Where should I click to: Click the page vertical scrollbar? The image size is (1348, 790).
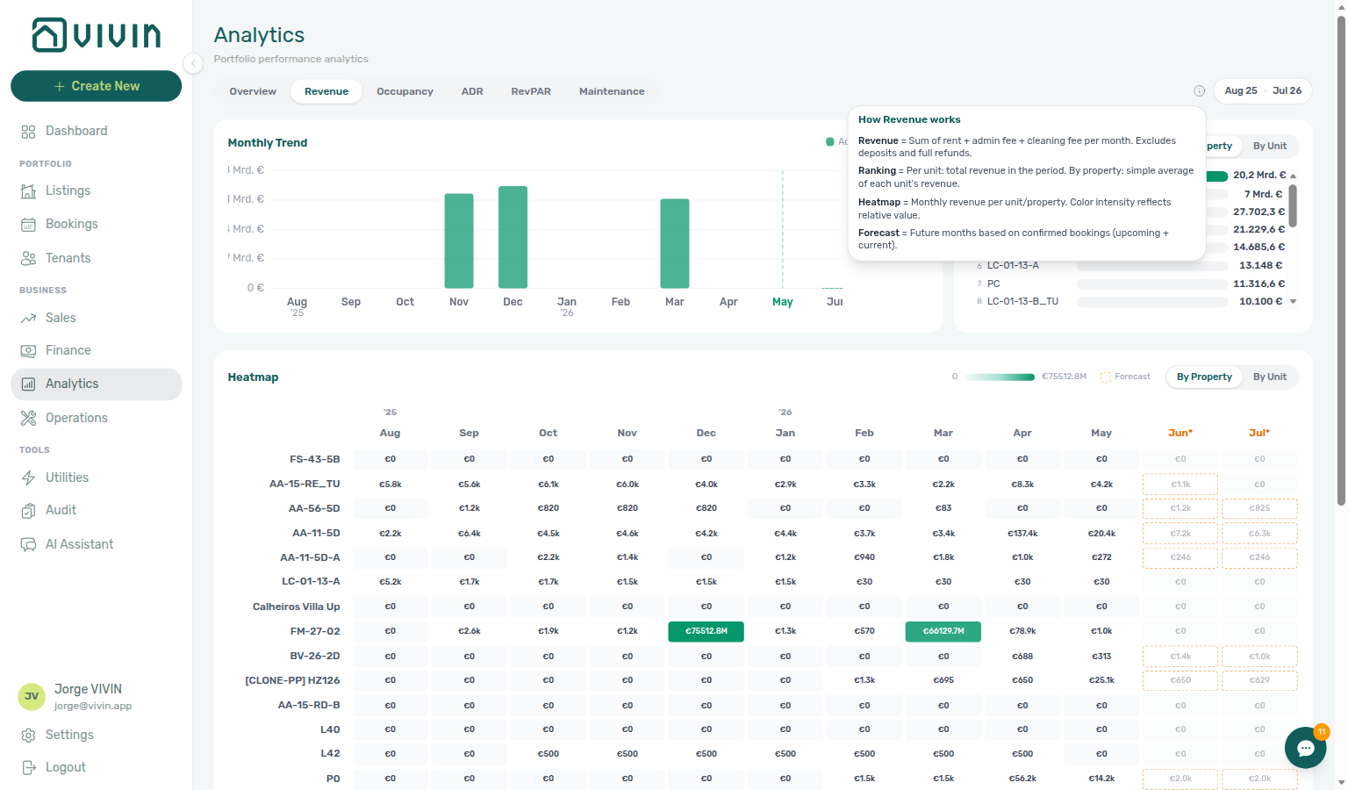[1341, 261]
